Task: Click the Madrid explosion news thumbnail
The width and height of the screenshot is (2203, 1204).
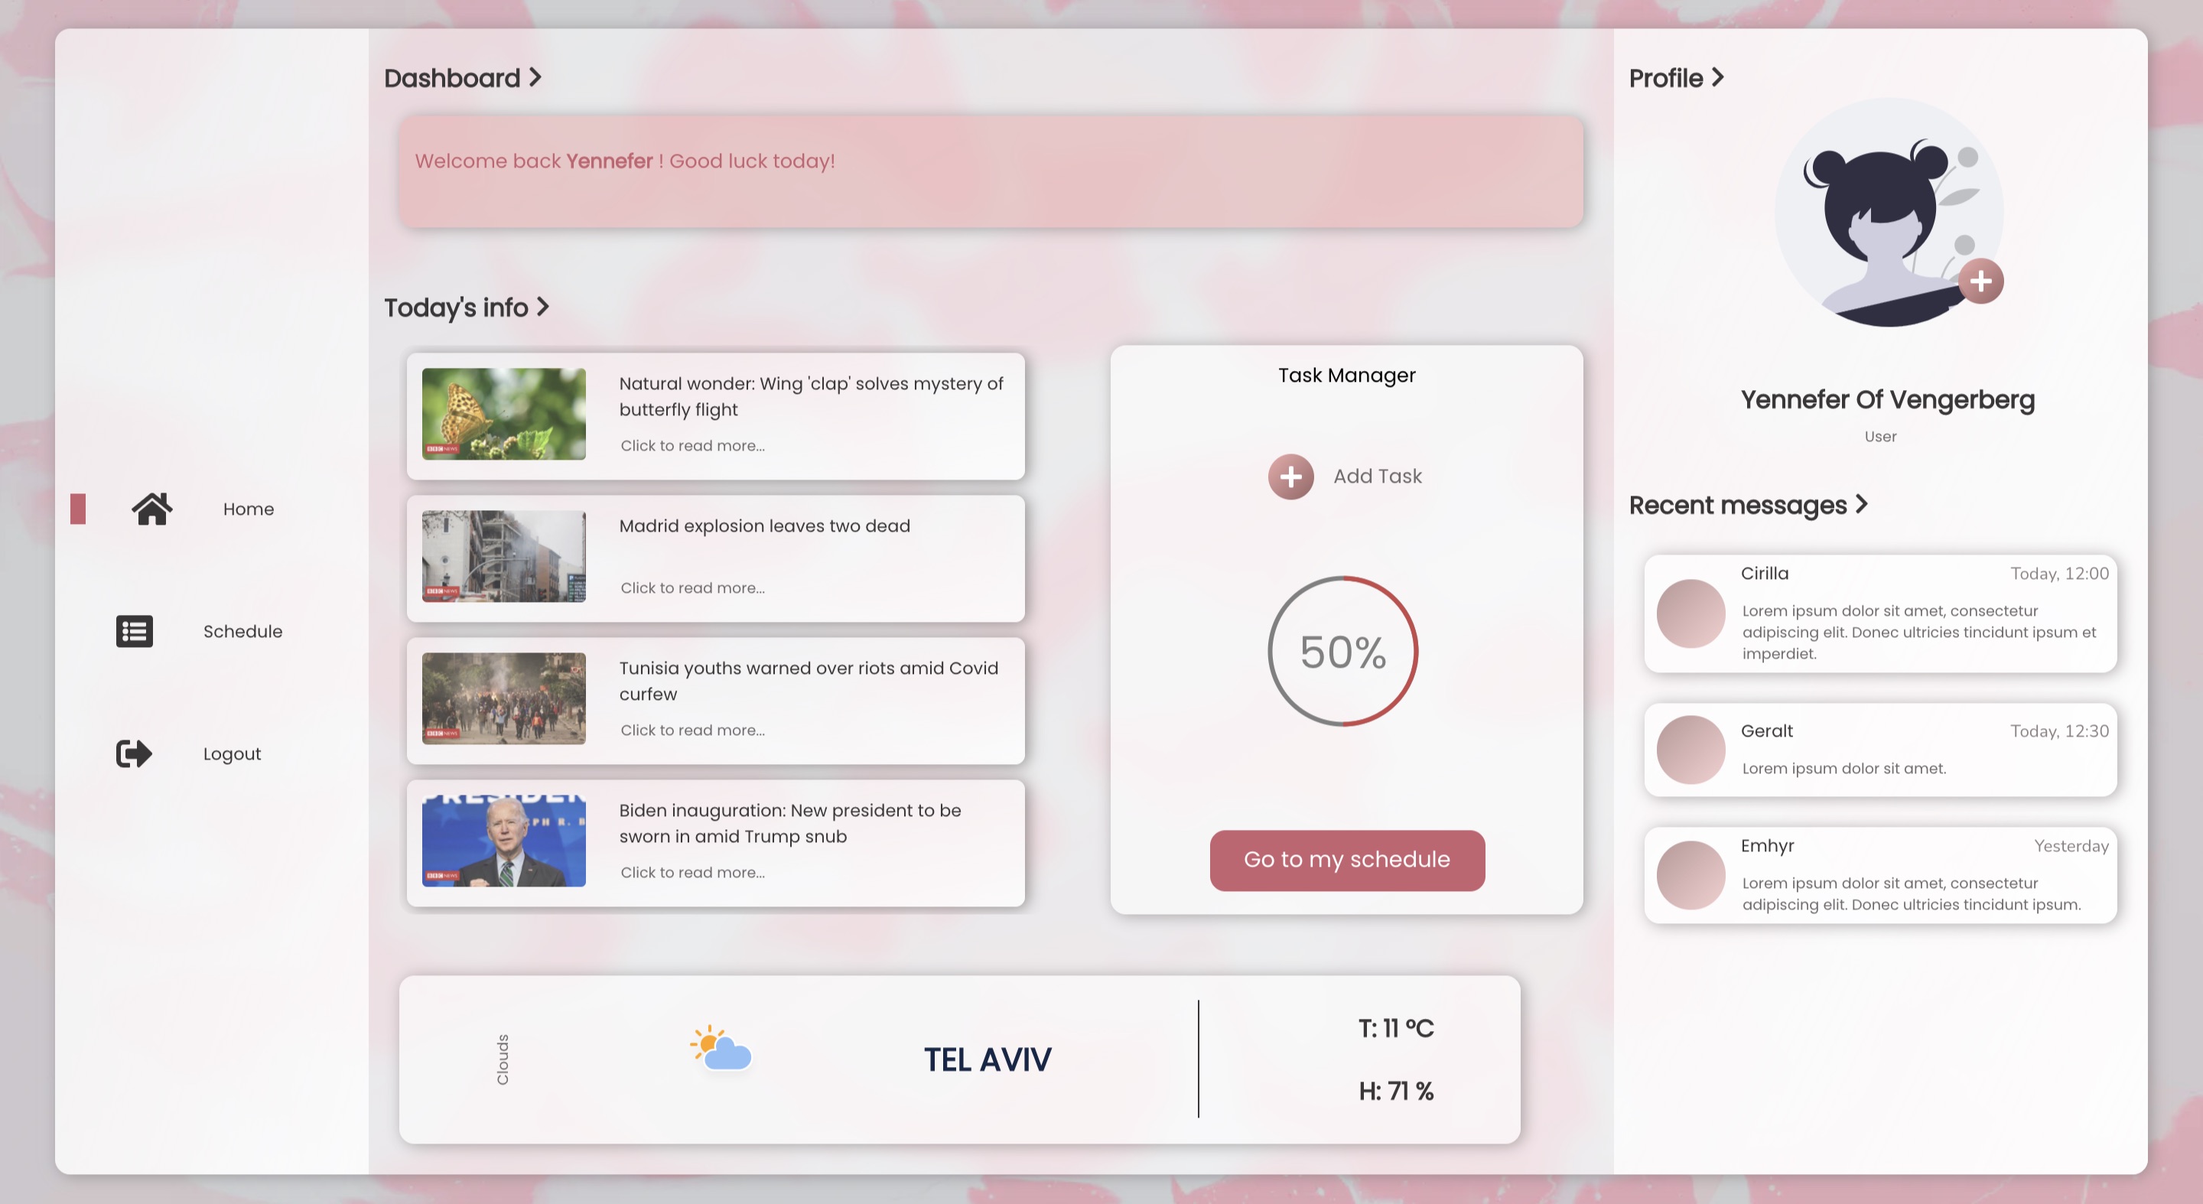Action: pos(504,557)
